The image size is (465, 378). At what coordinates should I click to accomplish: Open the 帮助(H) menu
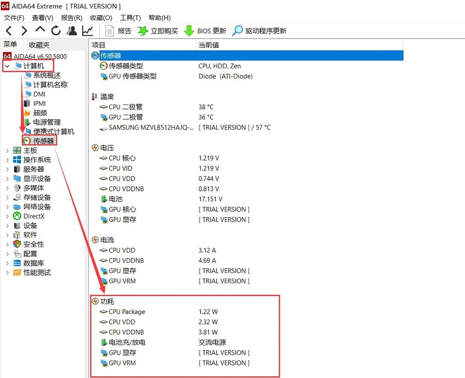pyautogui.click(x=159, y=18)
